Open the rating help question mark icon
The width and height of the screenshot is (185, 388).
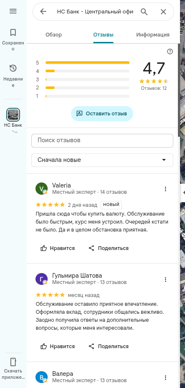point(170,52)
